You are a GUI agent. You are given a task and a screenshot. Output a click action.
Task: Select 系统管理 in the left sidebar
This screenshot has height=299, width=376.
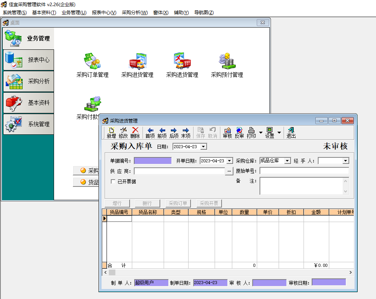coord(28,124)
